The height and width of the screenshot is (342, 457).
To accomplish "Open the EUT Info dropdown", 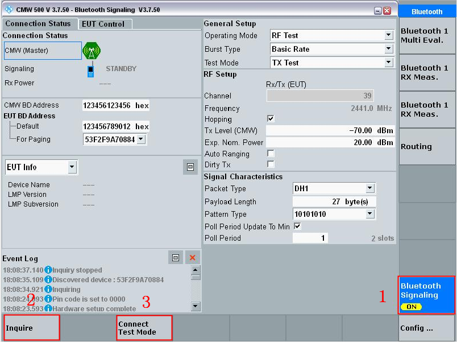I will point(72,167).
